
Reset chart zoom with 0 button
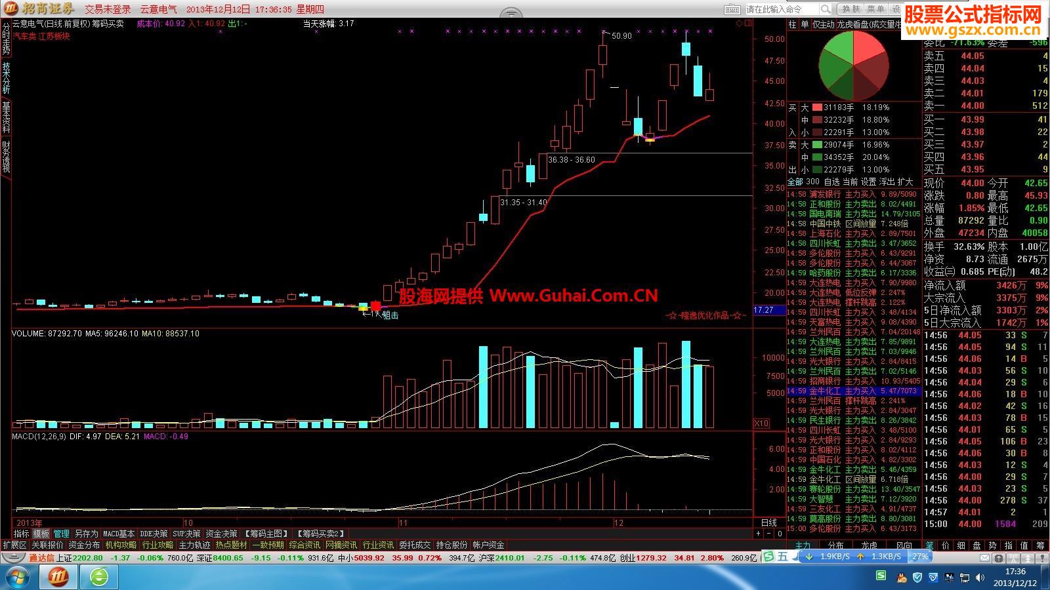(x=779, y=534)
